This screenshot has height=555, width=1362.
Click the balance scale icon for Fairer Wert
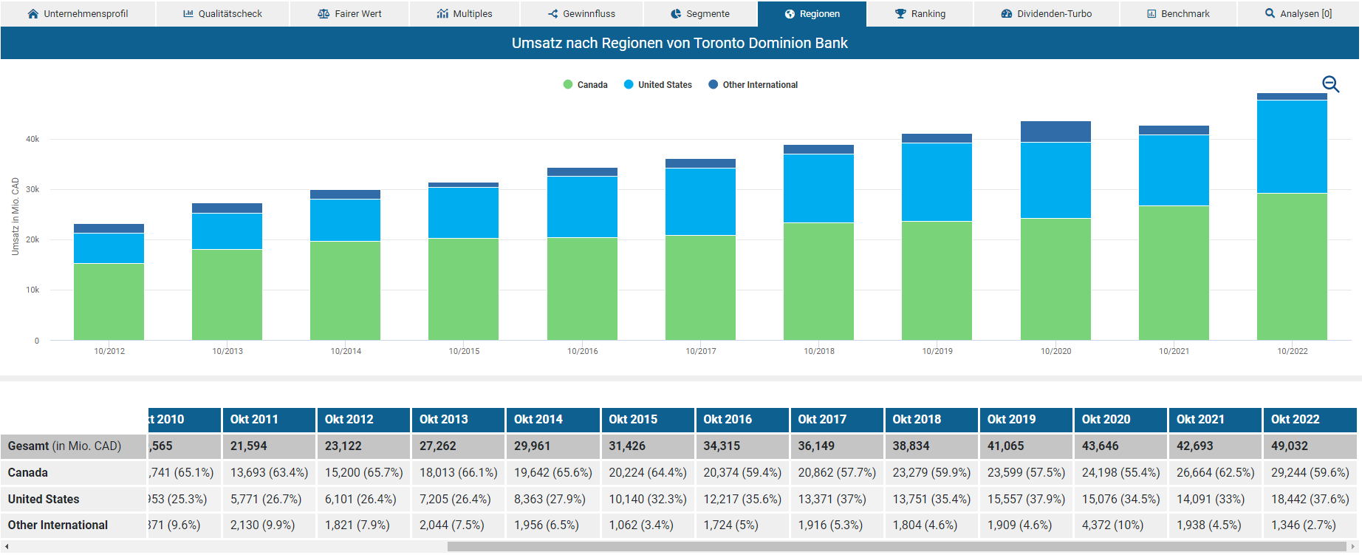point(324,14)
